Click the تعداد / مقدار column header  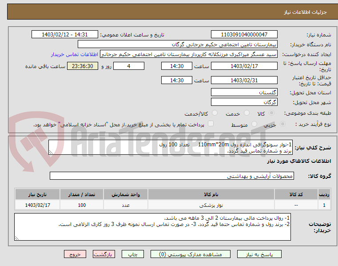[x=82, y=194]
